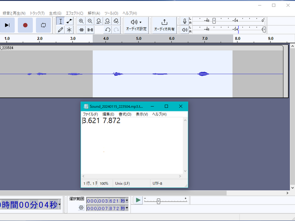Select the Draw (pencil) tool
Screen dimensions: 295x221
pos(60,29)
